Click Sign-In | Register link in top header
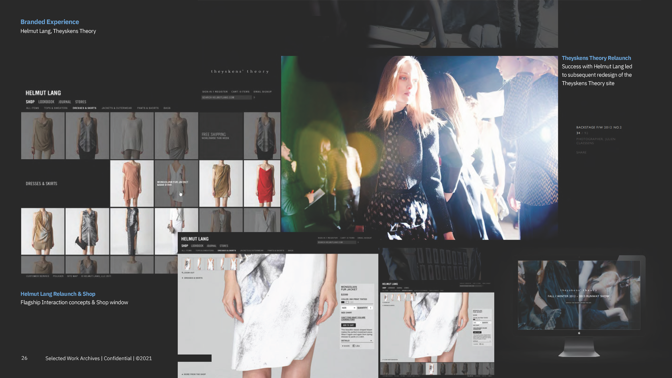The height and width of the screenshot is (378, 672). click(215, 92)
